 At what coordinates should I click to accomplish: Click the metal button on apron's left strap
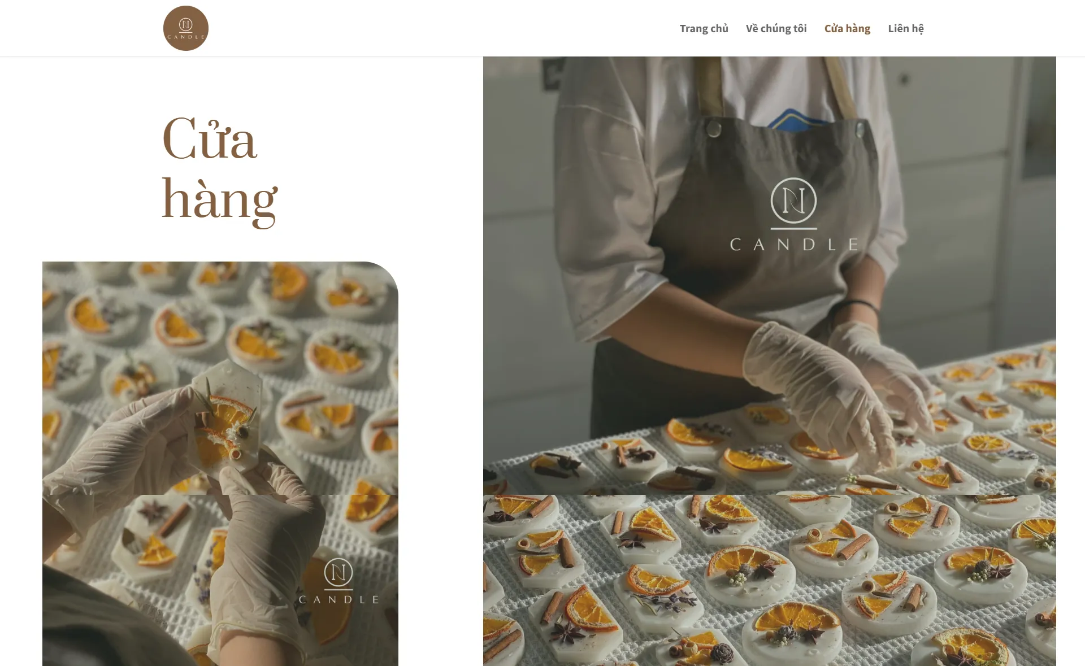714,129
